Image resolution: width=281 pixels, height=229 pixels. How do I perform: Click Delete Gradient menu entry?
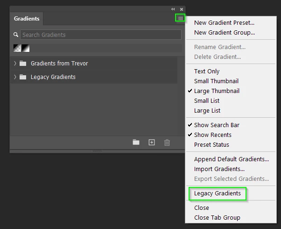(218, 57)
